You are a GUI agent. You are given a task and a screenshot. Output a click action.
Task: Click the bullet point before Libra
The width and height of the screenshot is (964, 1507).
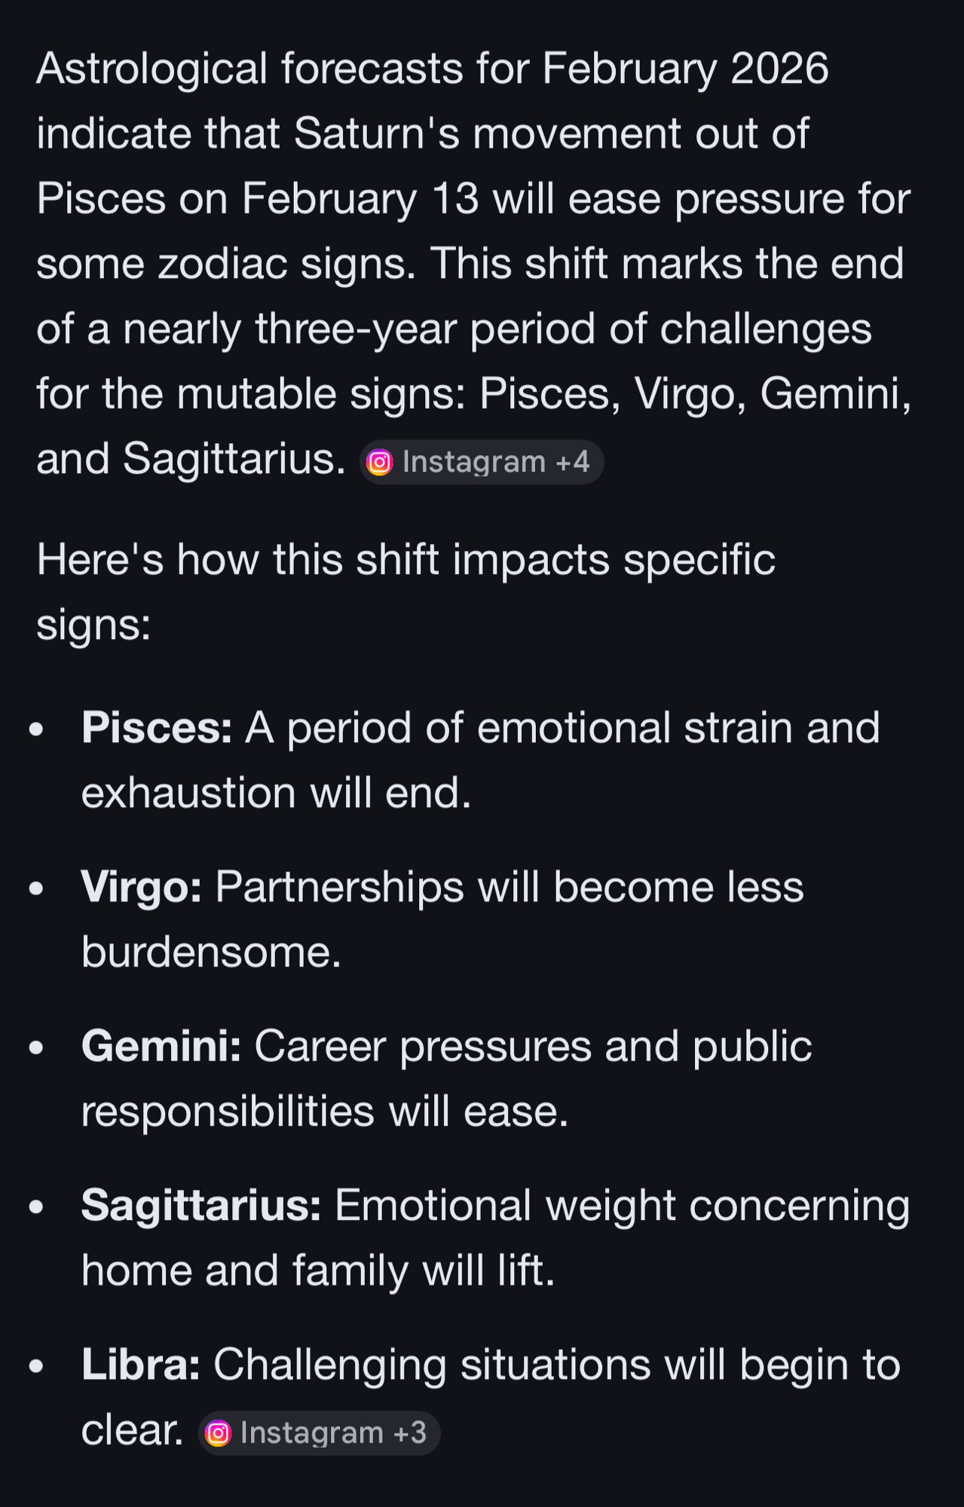(36, 1366)
